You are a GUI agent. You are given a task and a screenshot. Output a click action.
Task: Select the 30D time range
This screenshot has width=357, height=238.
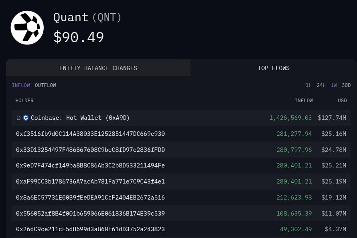(346, 85)
